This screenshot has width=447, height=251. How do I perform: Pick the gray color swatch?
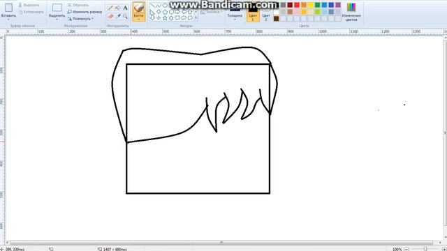tap(283, 5)
